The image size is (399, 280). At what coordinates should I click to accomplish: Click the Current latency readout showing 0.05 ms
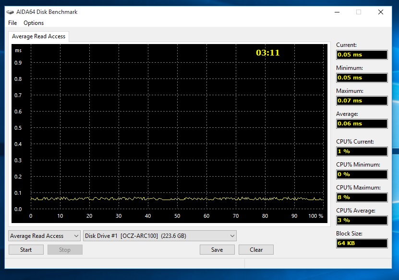[x=362, y=55]
